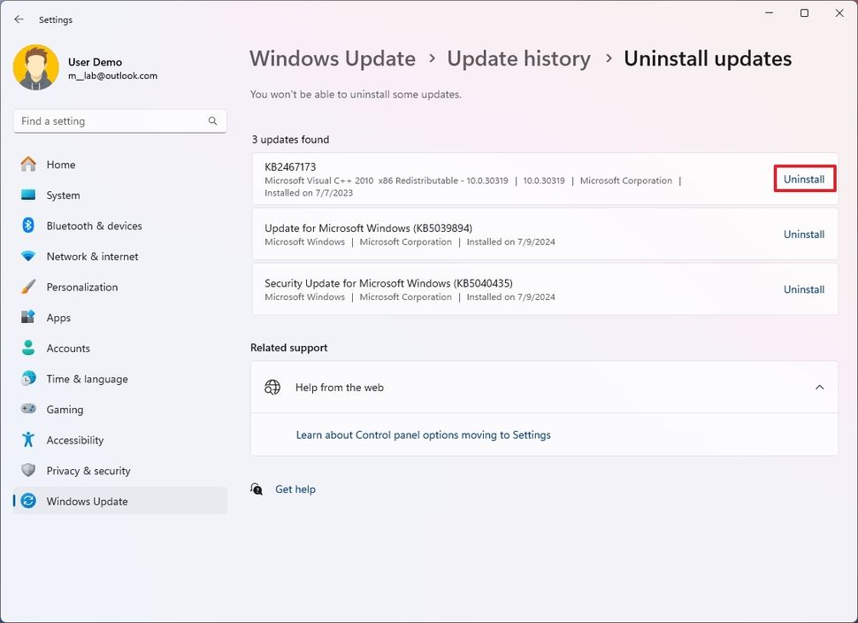Open the Apps section

click(58, 318)
